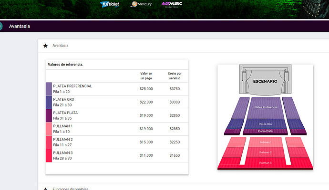Click the AKE Music Productions logo
Screen dimensions: 329x190
coord(172,4)
